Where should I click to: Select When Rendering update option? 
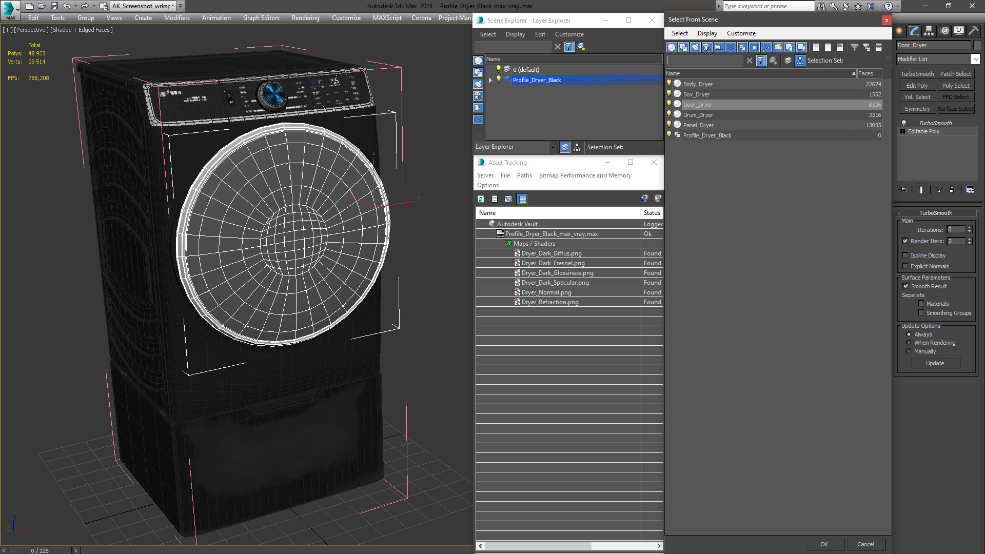[909, 343]
